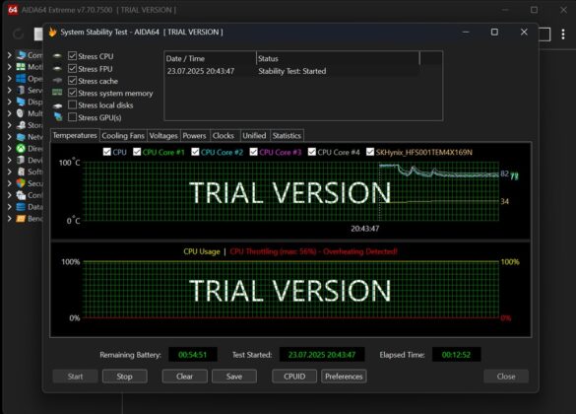The width and height of the screenshot is (576, 414).
Task: Expand the Storage tree node arrow
Action: [10, 125]
